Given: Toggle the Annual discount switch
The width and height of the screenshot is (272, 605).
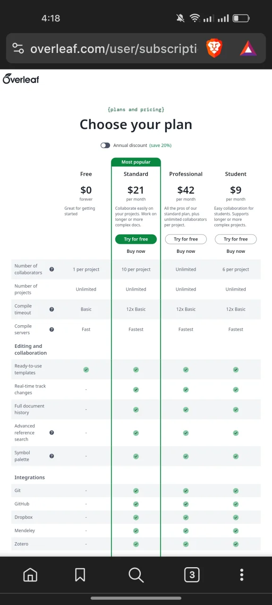Looking at the screenshot, I should (x=105, y=146).
